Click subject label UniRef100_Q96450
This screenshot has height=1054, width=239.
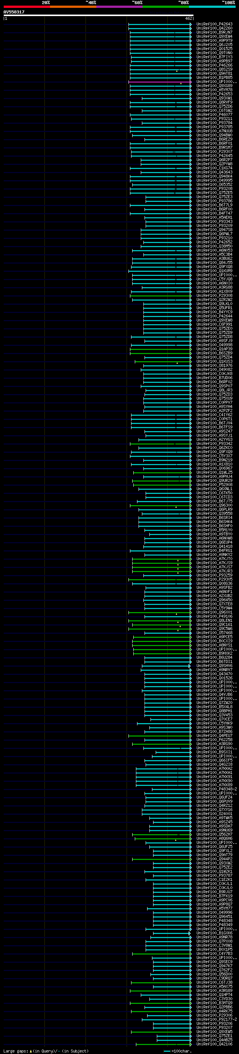pyautogui.click(x=214, y=600)
